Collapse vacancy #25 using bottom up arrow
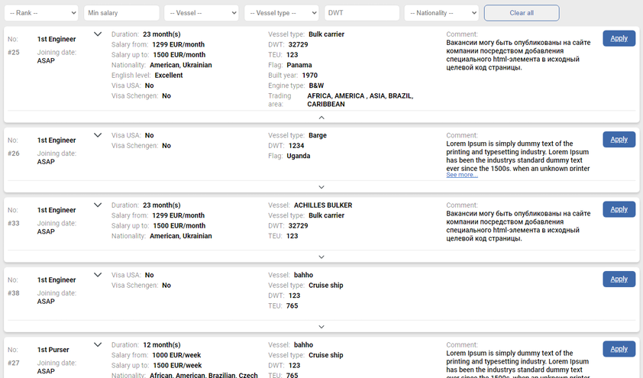This screenshot has width=643, height=378. pyautogui.click(x=321, y=118)
